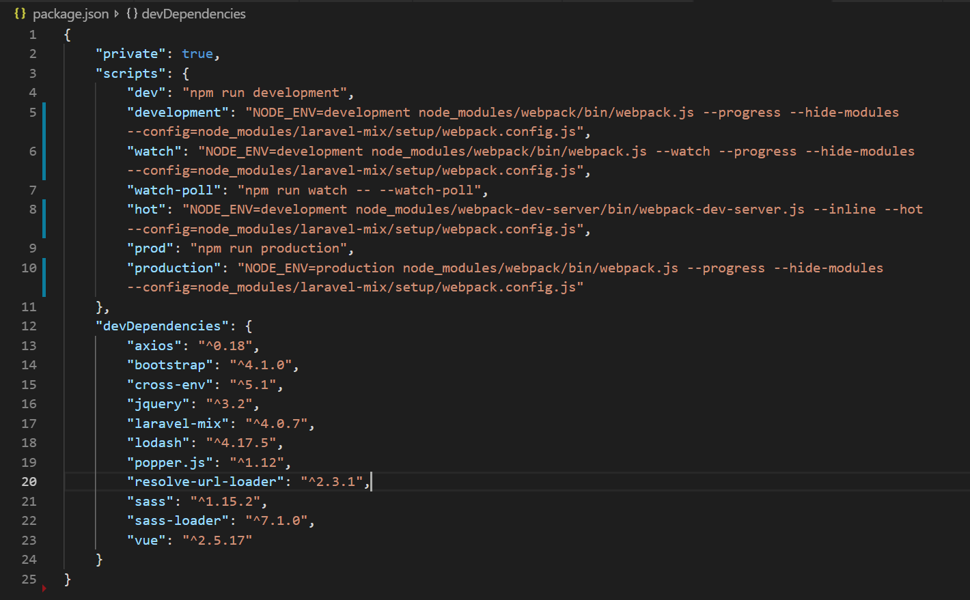Click the true value on line 2
Image resolution: width=970 pixels, height=600 pixels.
click(x=197, y=54)
